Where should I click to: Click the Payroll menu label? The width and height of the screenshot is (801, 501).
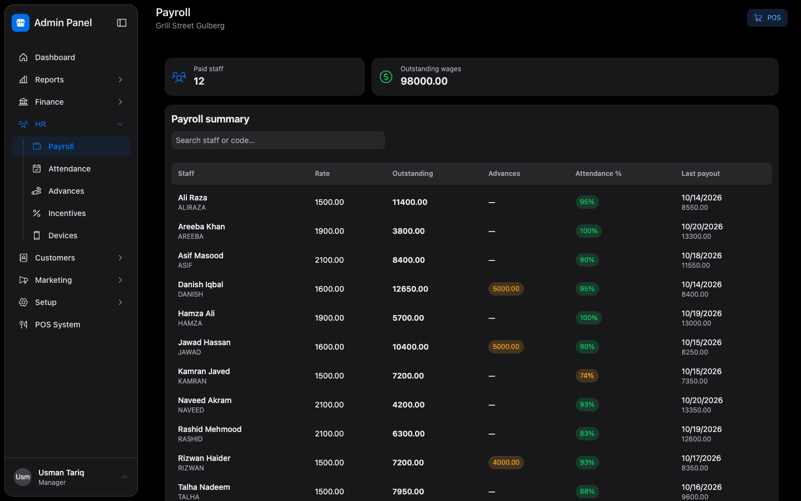(61, 146)
